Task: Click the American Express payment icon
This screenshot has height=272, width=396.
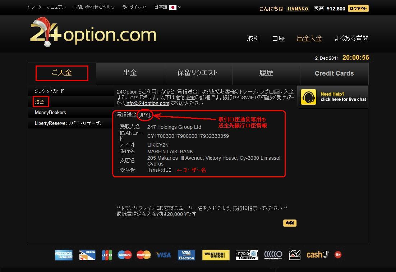Action: coord(64,255)
